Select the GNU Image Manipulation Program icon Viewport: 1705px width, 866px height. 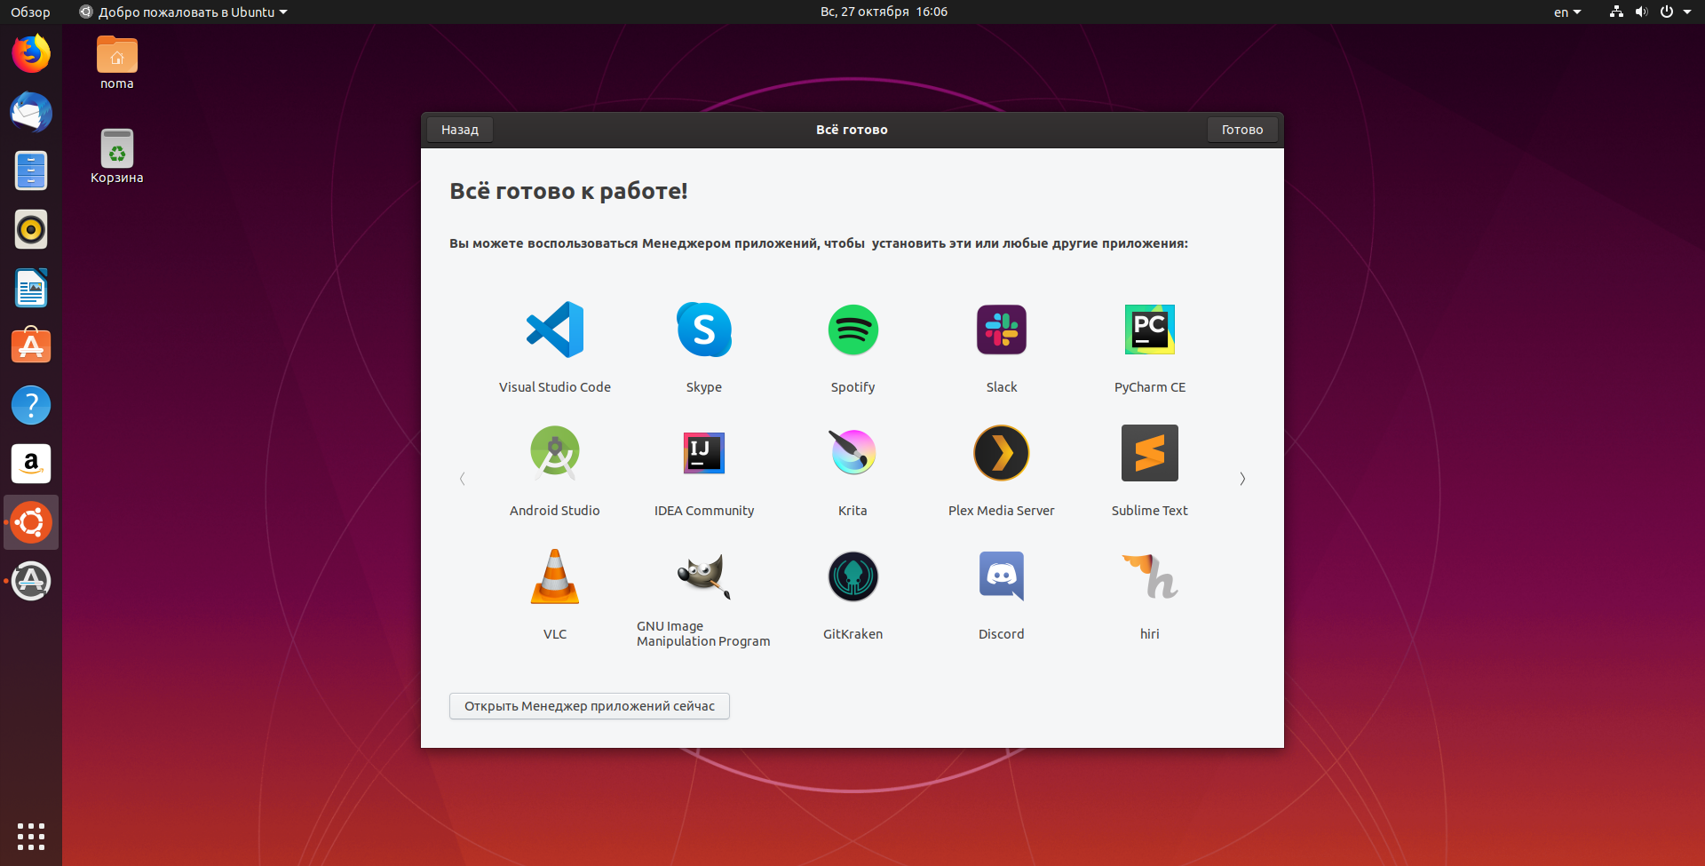(704, 576)
